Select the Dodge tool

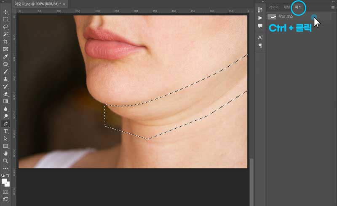pos(5,117)
